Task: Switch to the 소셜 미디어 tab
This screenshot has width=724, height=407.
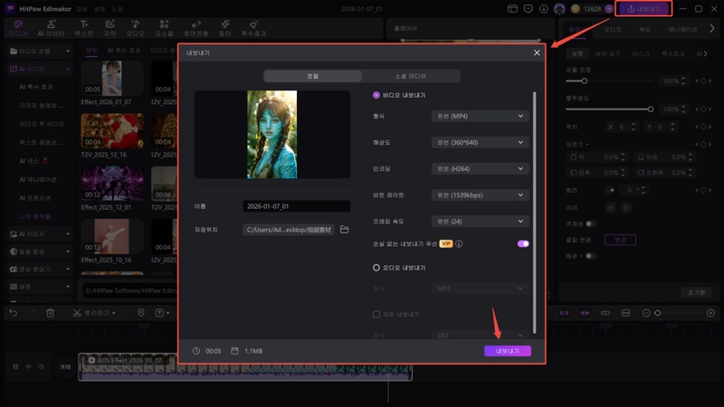Action: (x=411, y=77)
